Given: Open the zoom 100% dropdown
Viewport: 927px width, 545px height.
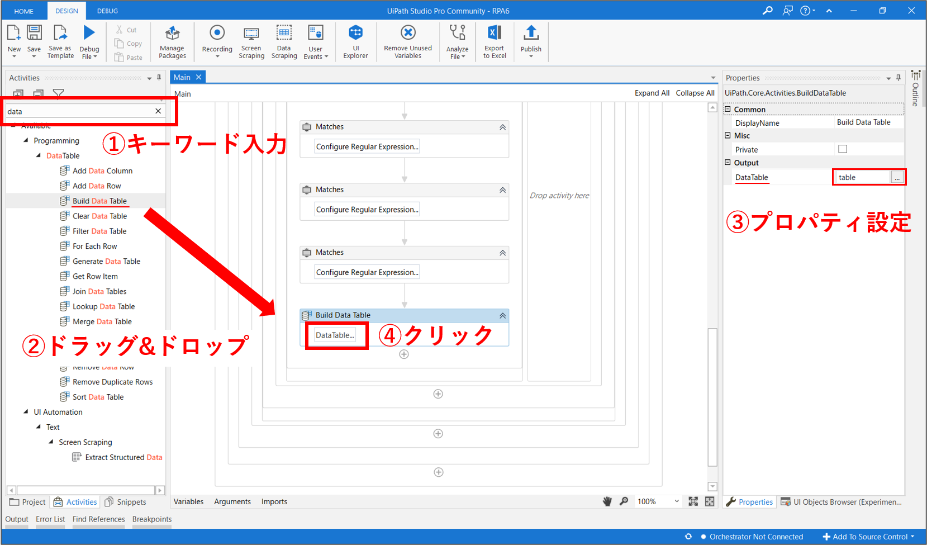Looking at the screenshot, I should (677, 501).
